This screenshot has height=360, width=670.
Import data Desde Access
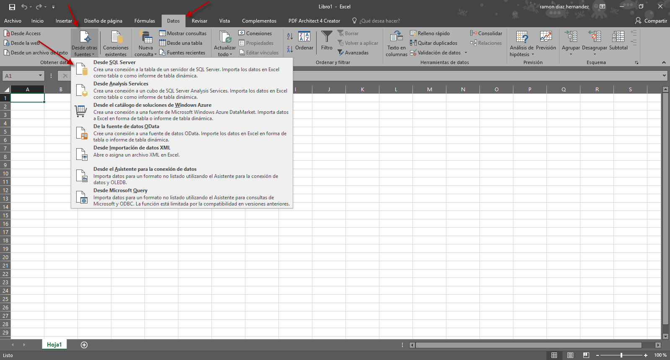[x=22, y=33]
